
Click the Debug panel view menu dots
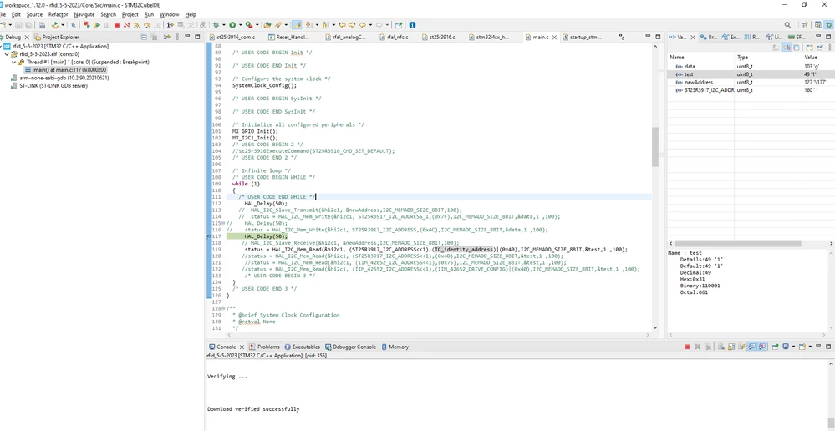pyautogui.click(x=177, y=37)
